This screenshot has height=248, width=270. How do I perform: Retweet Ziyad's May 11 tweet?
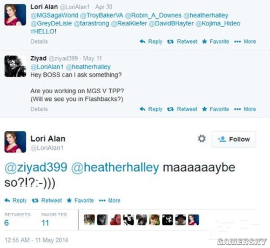182,109
